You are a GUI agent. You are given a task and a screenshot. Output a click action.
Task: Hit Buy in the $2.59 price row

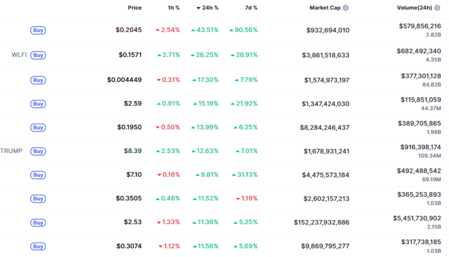pos(38,104)
